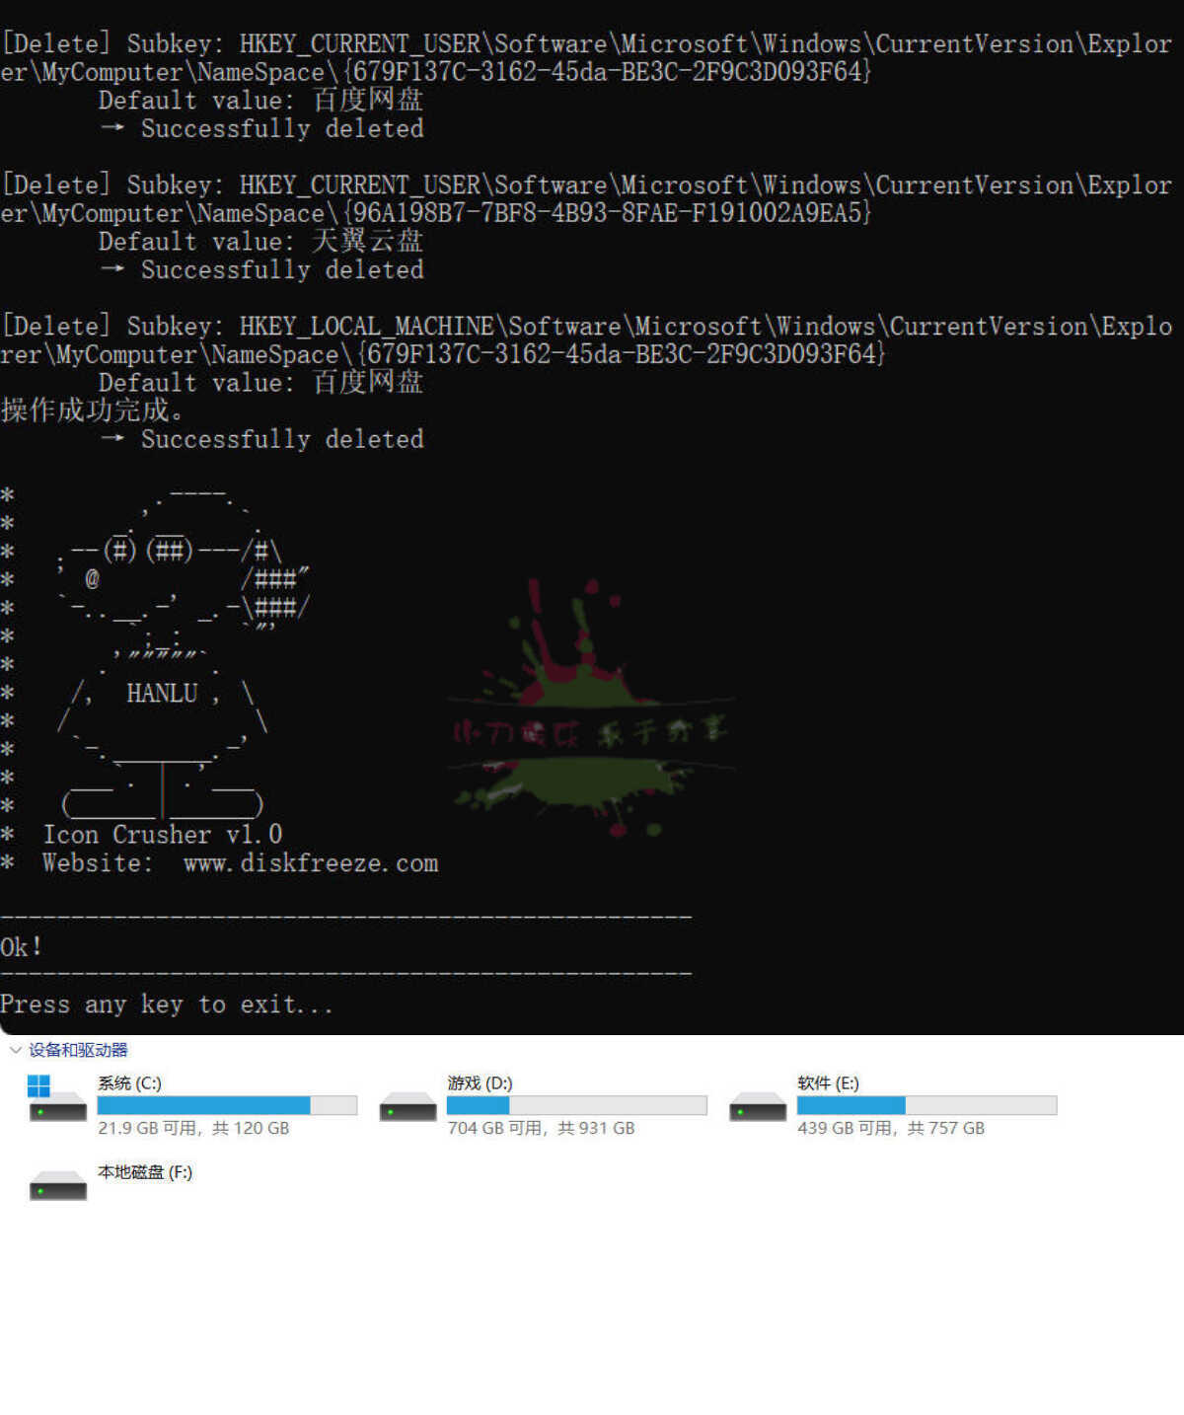Click the 系统 (C:) drive name label
1184x1415 pixels.
tap(129, 1083)
